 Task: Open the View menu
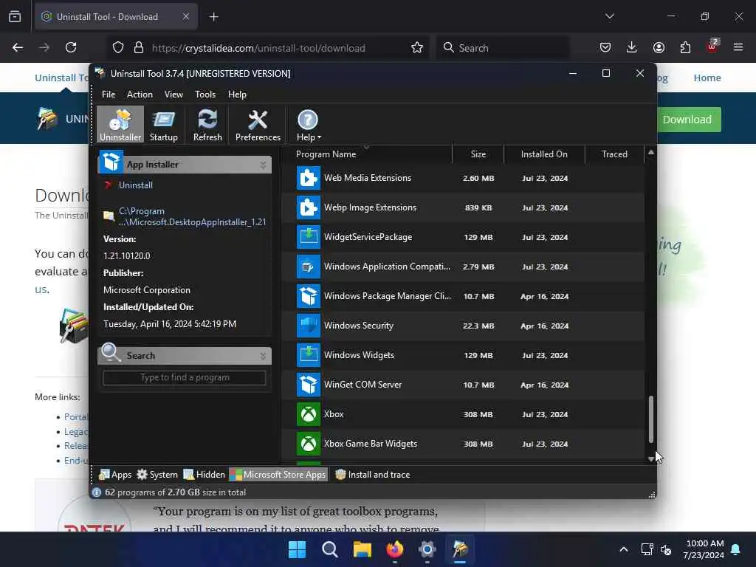tap(173, 94)
